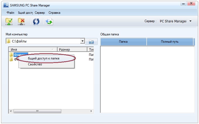Screen dimensions: 199x124
Task: Choose Свойство in the context menu
Action: 46,64
